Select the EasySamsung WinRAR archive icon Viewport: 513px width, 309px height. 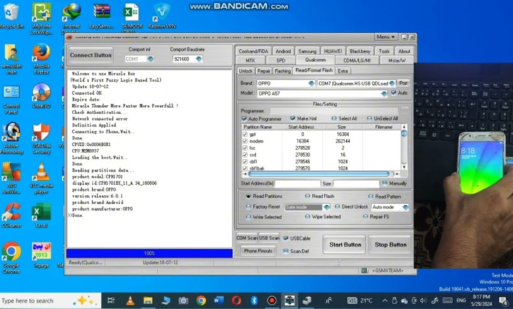[x=101, y=16]
